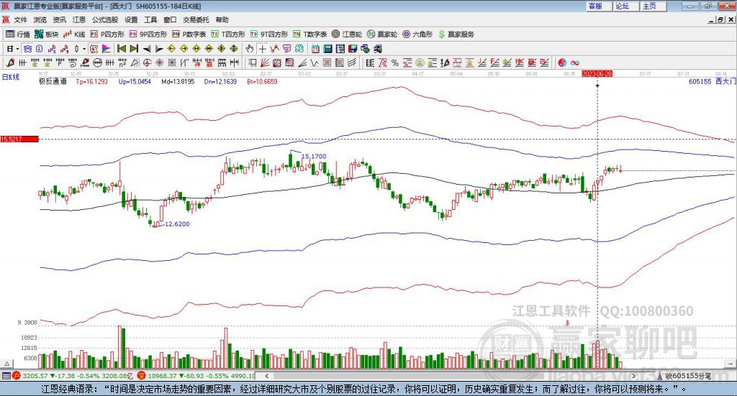Open the 交易委托 menu
This screenshot has height=396, width=737.
point(196,19)
